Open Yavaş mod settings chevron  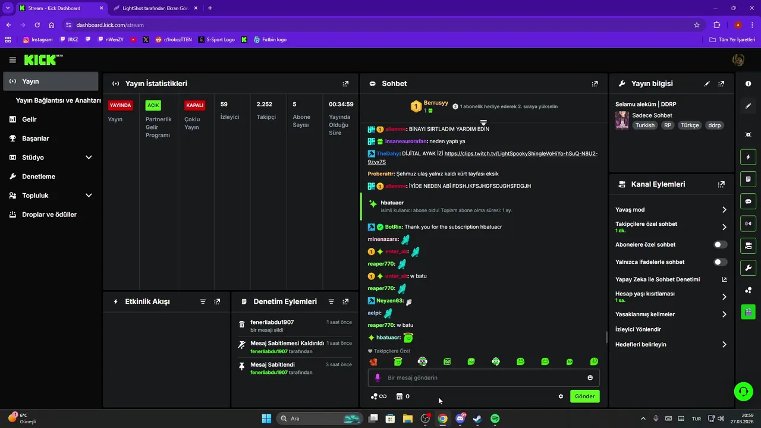tap(724, 210)
